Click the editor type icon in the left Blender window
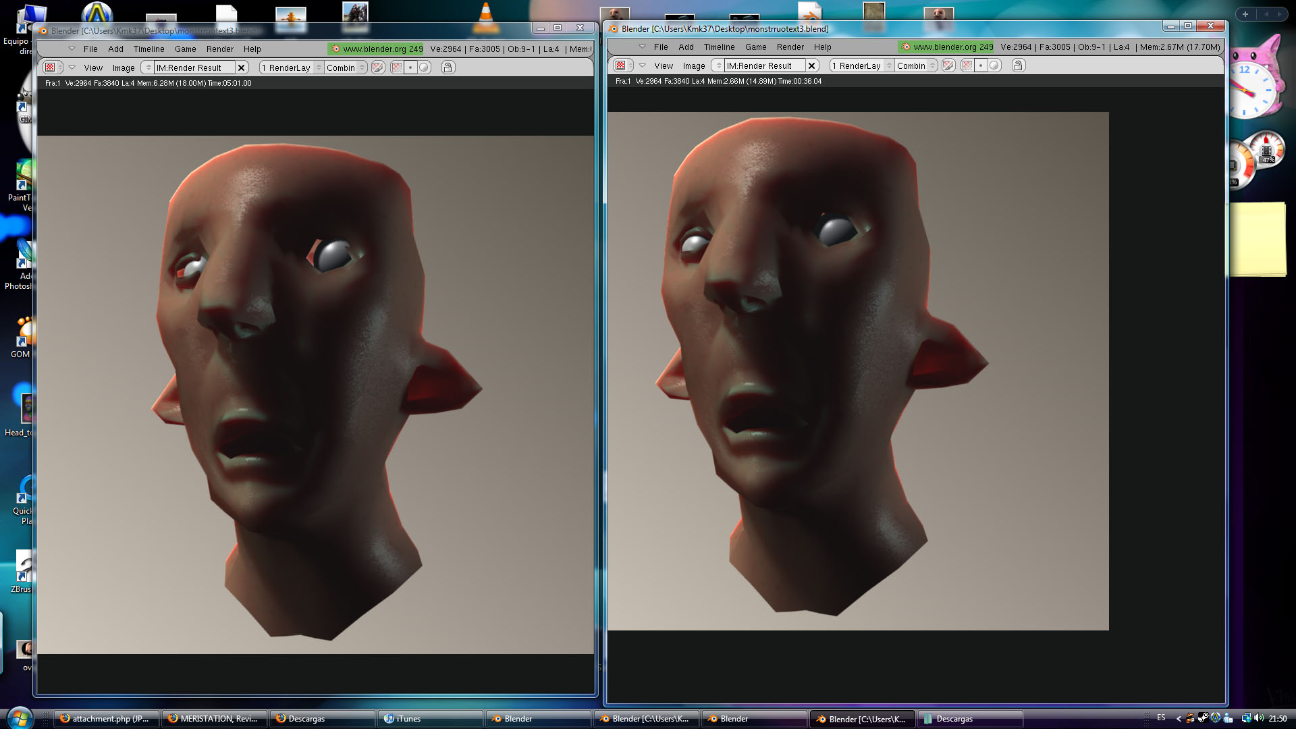This screenshot has height=729, width=1296. 51,67
